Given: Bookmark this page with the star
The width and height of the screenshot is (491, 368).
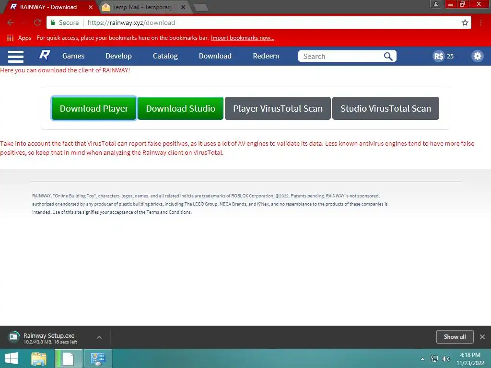Looking at the screenshot, I should click(465, 23).
